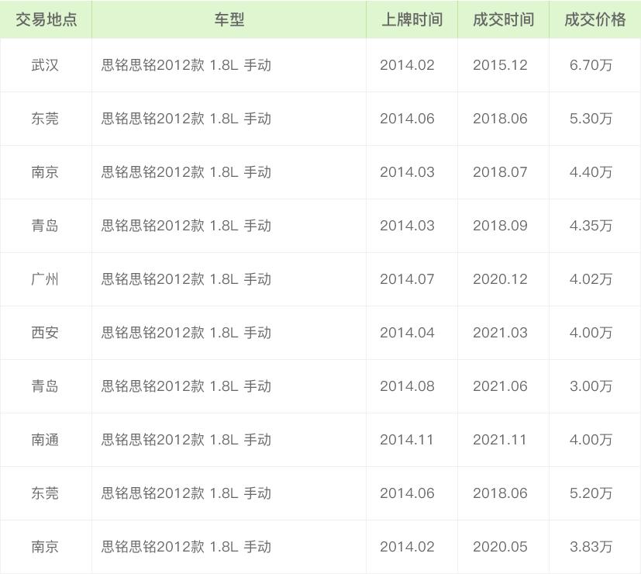This screenshot has height=574, width=641.
Task: Click registration date 2014.08
Action: 407,386
